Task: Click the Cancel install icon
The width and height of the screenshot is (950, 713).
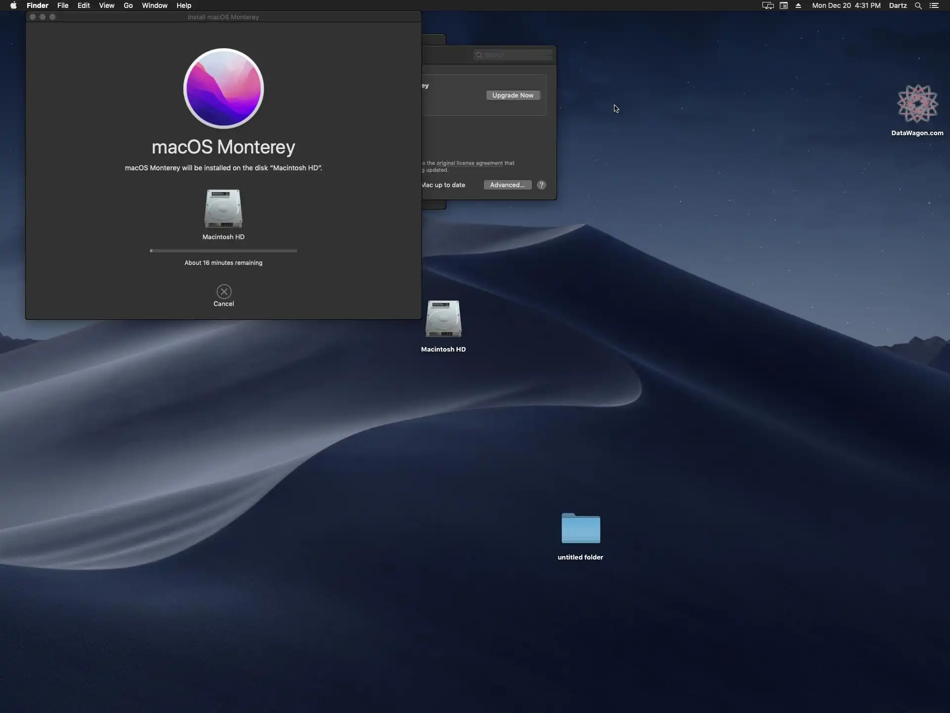Action: pos(224,292)
